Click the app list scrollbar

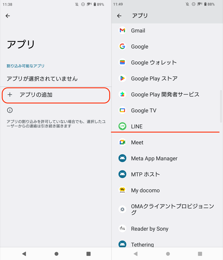(x=221, y=106)
